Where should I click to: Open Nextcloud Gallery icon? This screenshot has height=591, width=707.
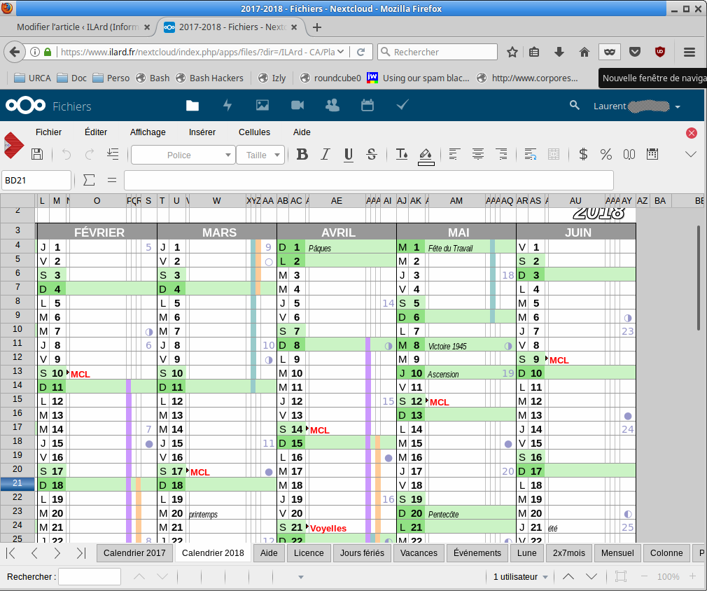[262, 105]
